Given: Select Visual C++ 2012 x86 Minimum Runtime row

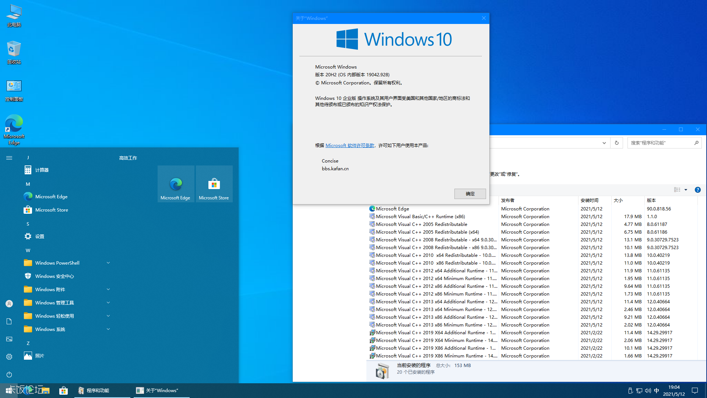Looking at the screenshot, I should point(532,294).
